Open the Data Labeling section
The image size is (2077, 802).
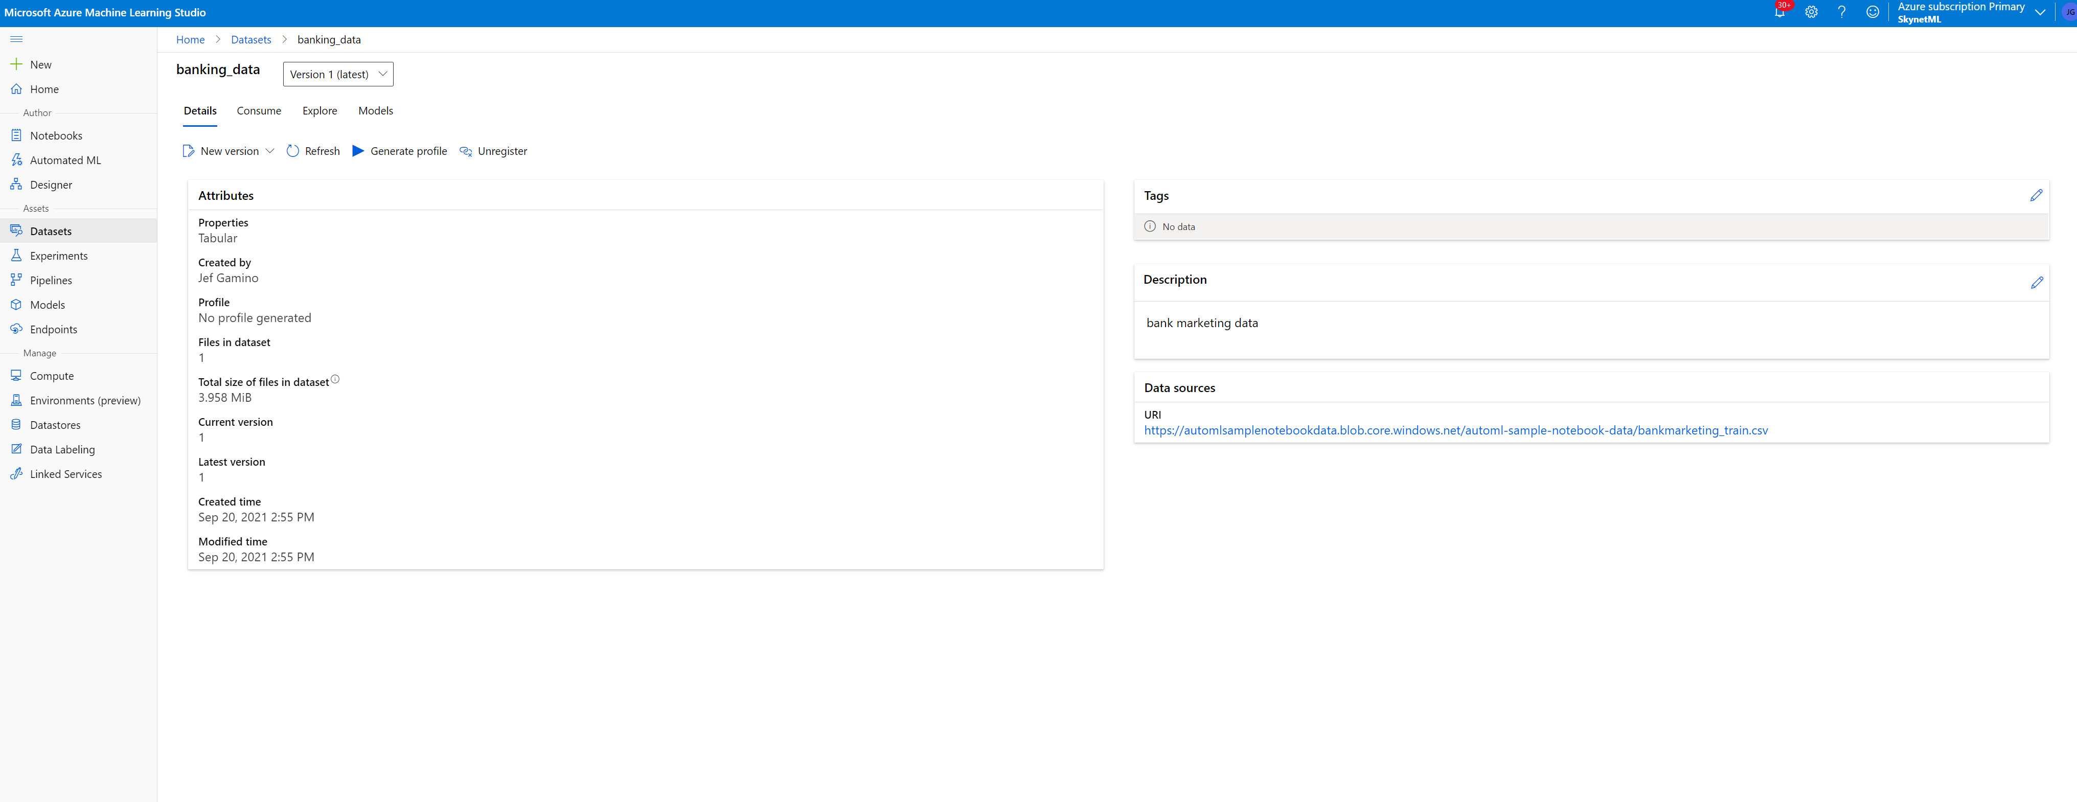point(61,449)
